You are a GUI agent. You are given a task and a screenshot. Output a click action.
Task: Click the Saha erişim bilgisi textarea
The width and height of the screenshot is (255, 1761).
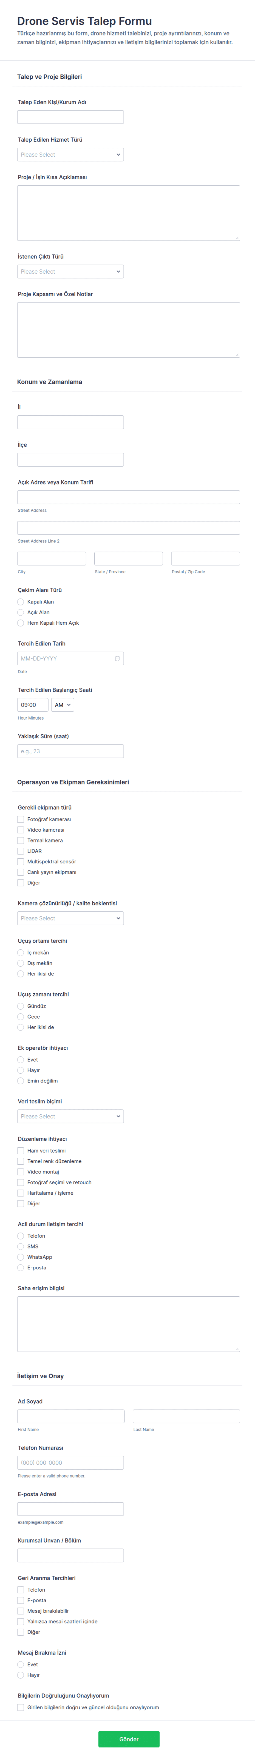(128, 1324)
